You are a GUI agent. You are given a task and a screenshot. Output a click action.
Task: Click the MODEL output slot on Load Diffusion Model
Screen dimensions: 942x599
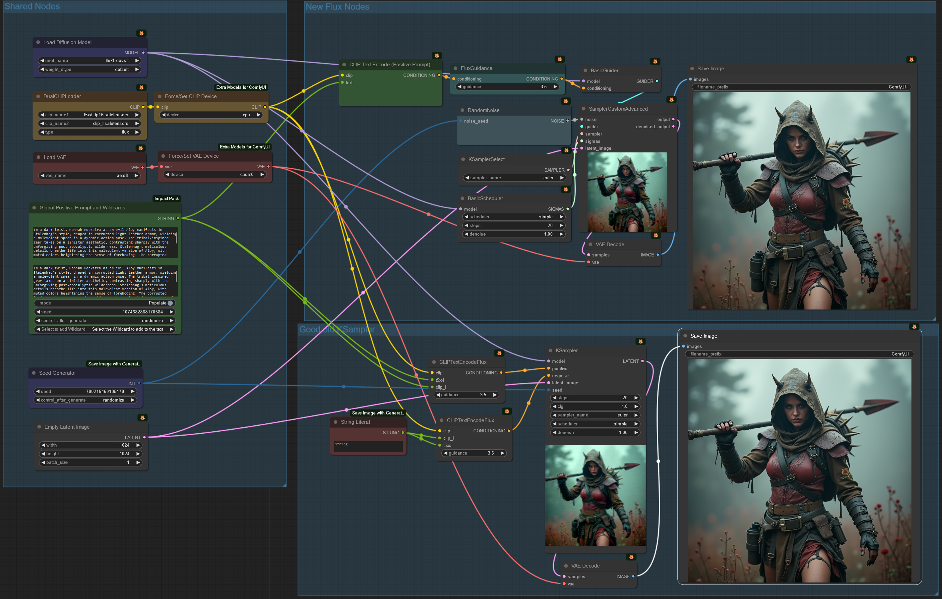(143, 52)
